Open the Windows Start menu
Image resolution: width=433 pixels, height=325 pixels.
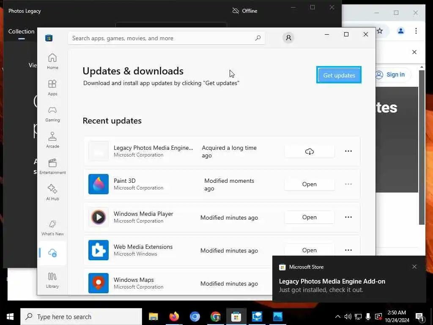10,317
